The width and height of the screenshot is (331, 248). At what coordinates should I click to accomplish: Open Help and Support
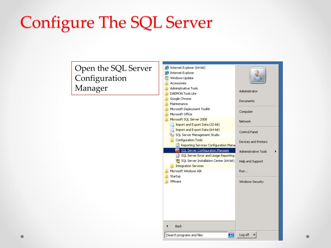tap(251, 161)
